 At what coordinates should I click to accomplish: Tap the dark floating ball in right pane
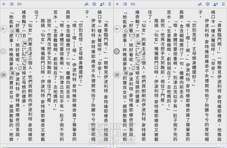click(117, 51)
